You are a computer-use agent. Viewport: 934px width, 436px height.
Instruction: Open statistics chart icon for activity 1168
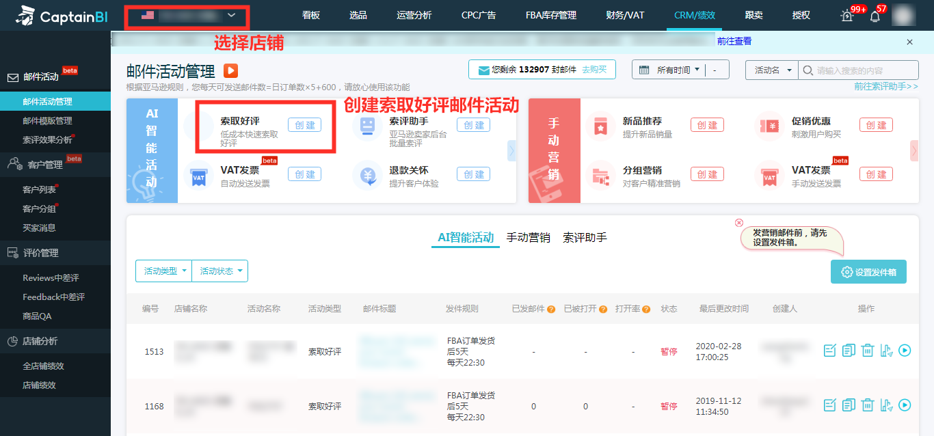tap(887, 405)
